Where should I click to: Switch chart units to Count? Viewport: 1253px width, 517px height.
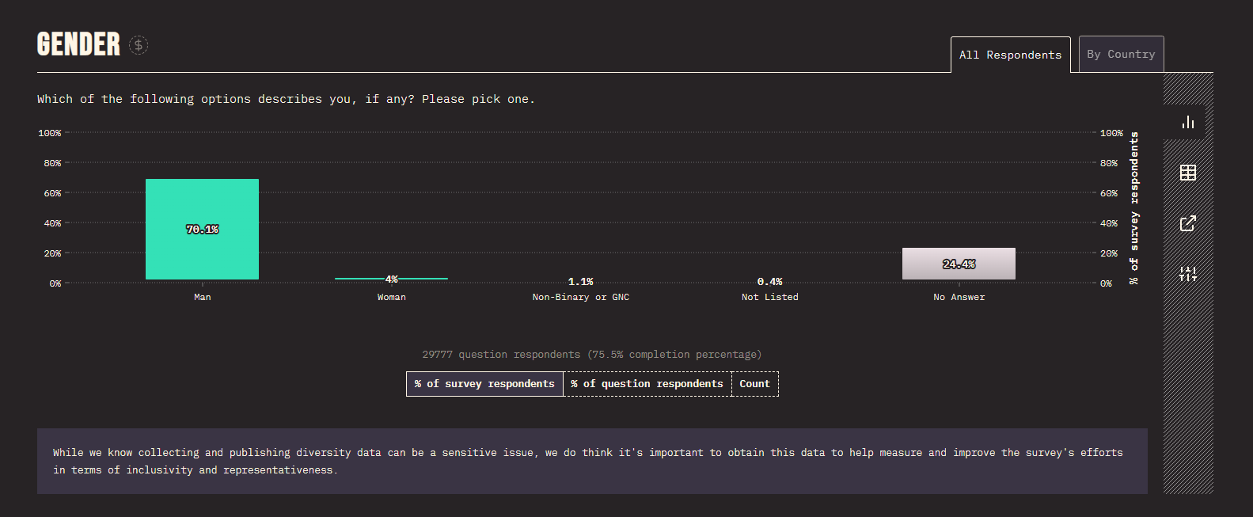coord(754,384)
